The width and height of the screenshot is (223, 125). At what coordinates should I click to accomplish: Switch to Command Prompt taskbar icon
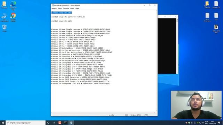pos(66,123)
